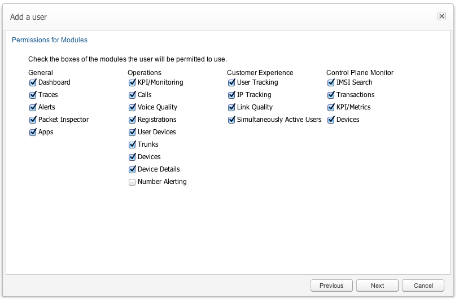
Task: Toggle the Traces module checkbox
Action: point(33,95)
